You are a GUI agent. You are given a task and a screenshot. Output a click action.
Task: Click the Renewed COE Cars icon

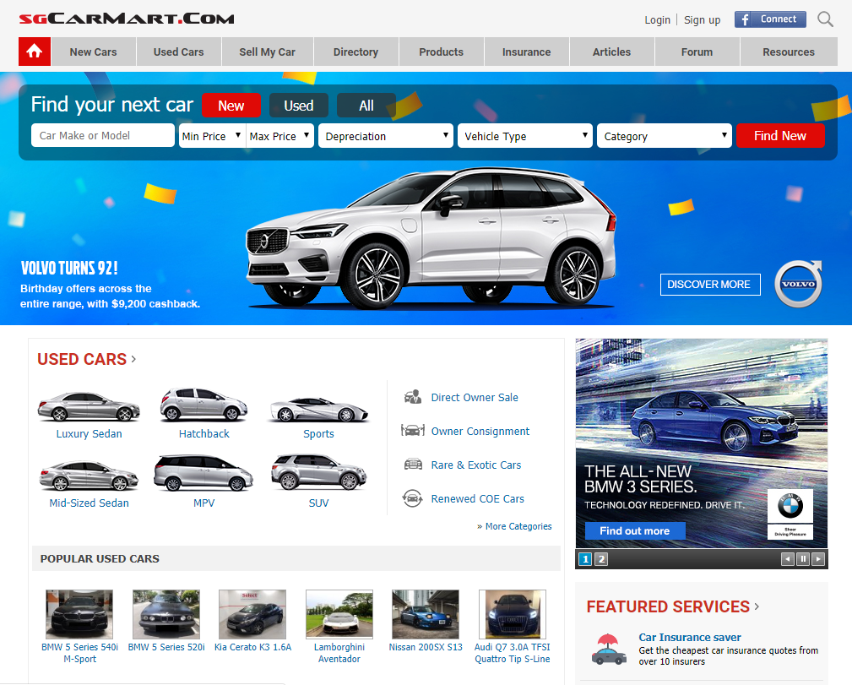[x=412, y=498]
